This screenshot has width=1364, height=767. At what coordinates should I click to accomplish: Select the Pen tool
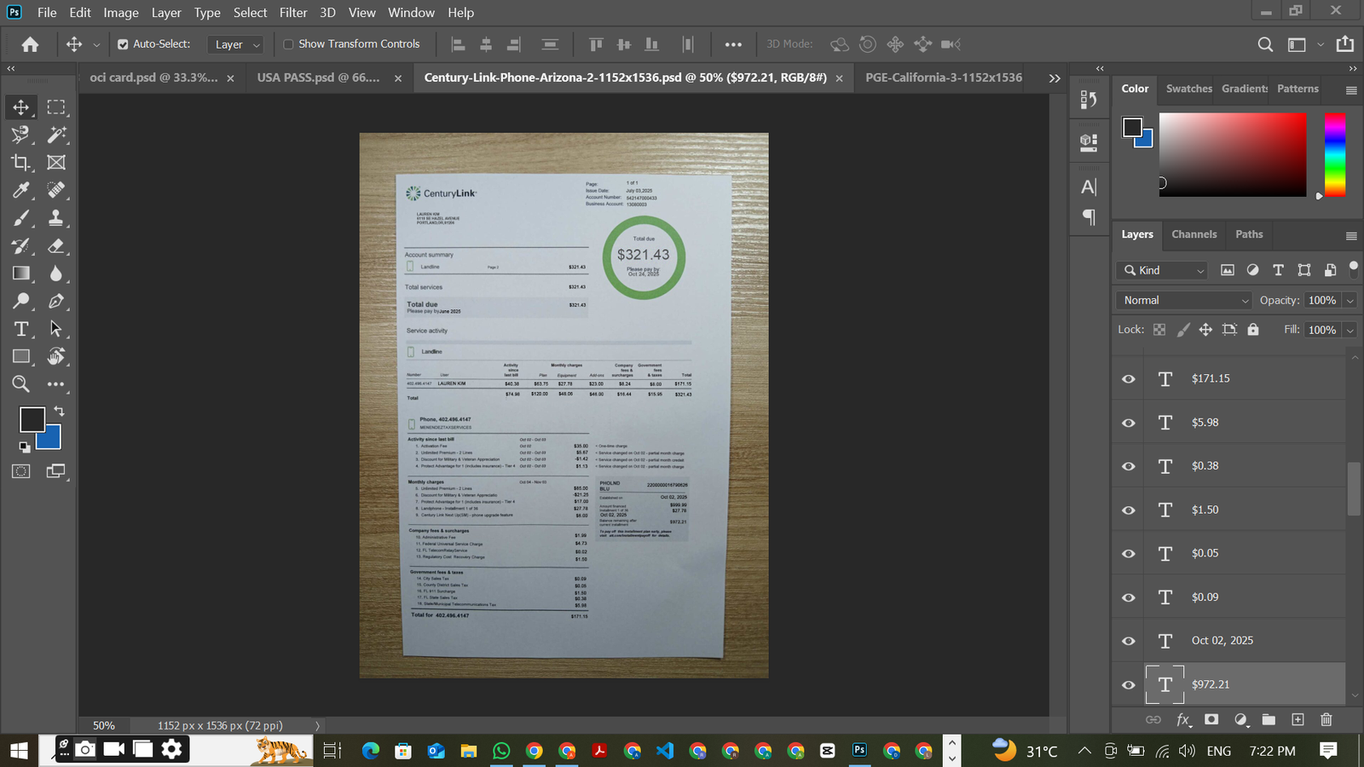tap(56, 301)
